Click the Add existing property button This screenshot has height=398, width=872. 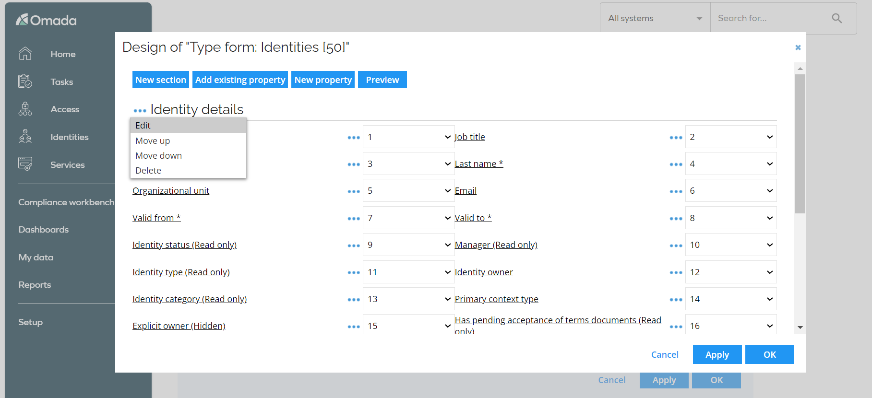(240, 80)
